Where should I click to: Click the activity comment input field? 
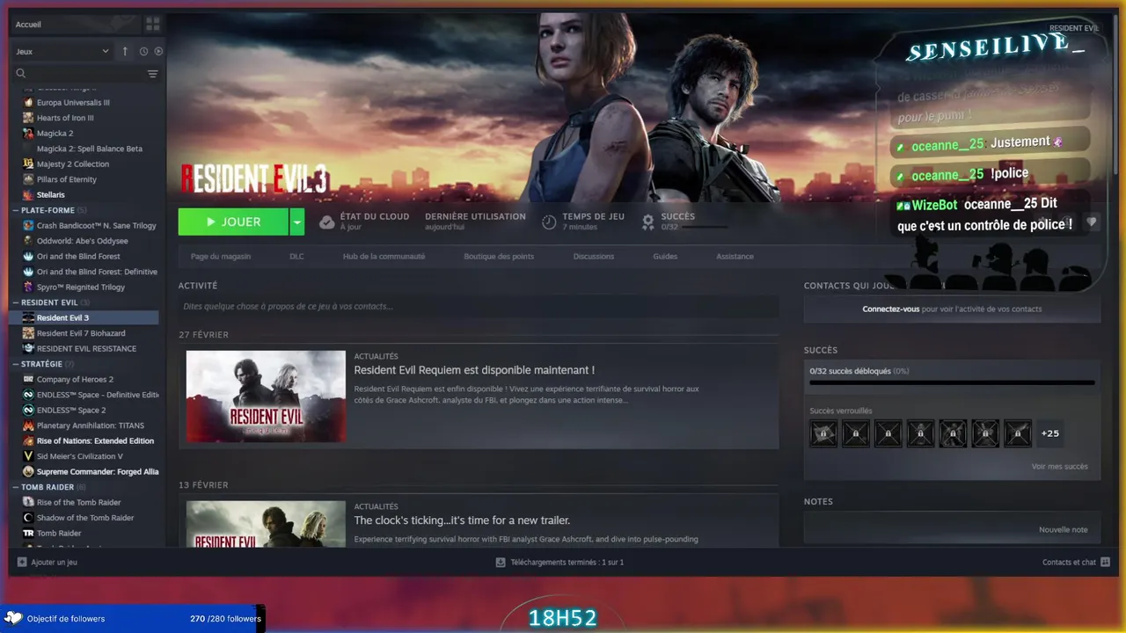pyautogui.click(x=479, y=307)
